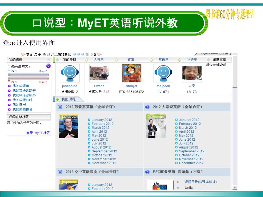Click Chinese LV 1 experience bar
This screenshot has height=197, width=263.
point(28,78)
